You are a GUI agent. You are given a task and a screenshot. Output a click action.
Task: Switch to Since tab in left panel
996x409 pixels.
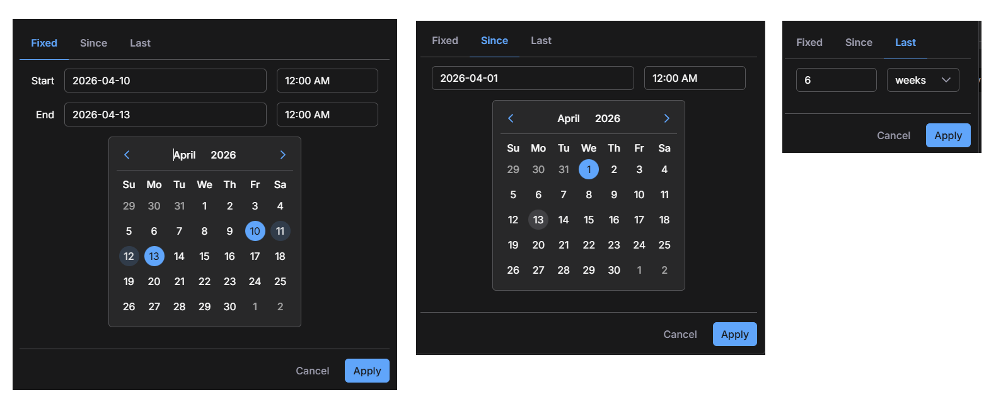(x=93, y=43)
